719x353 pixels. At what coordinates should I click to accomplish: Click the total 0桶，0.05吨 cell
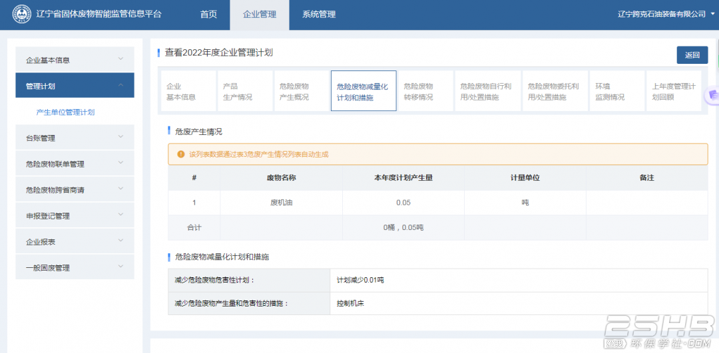pos(403,227)
